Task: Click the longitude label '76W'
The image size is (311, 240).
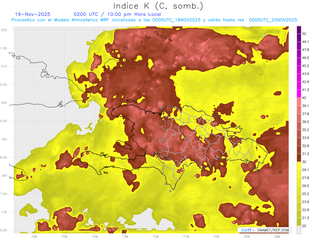Action: [34, 236]
